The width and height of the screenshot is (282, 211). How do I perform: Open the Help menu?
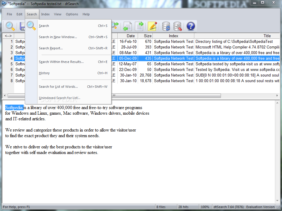click(86, 14)
